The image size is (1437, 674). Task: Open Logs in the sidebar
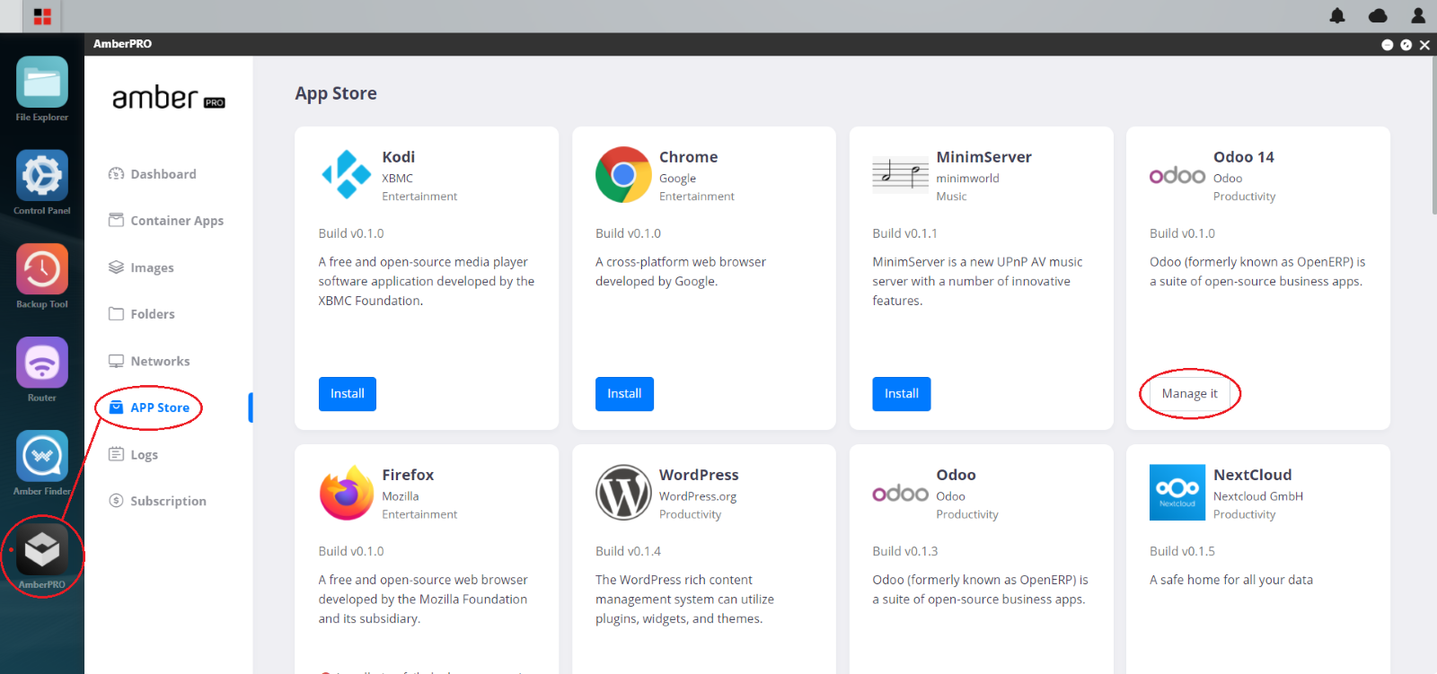coord(133,454)
